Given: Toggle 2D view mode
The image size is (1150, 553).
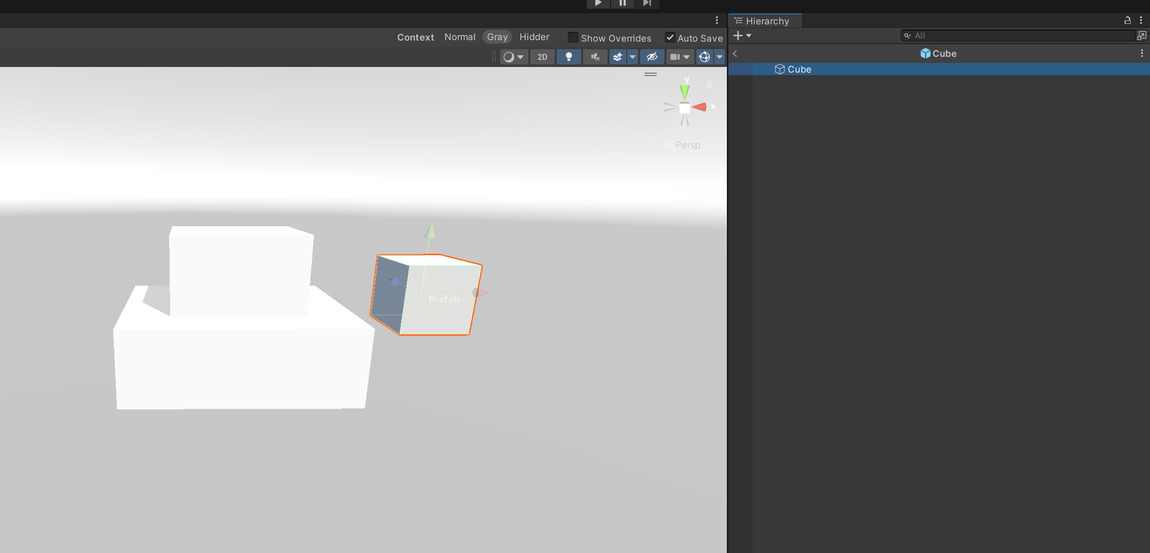Looking at the screenshot, I should [542, 57].
